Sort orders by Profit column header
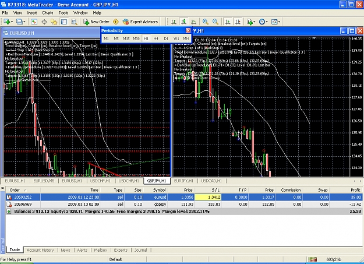Screen dimensions: 364x264 [x=347, y=190]
